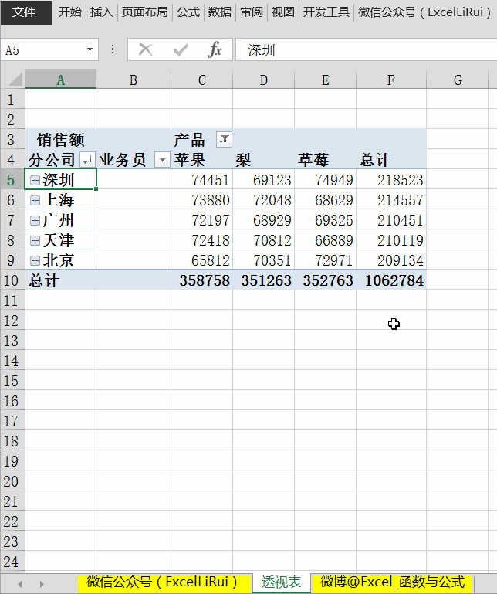Switch to the 视图 ribbon tab
Screen dimensions: 497x594
282,12
